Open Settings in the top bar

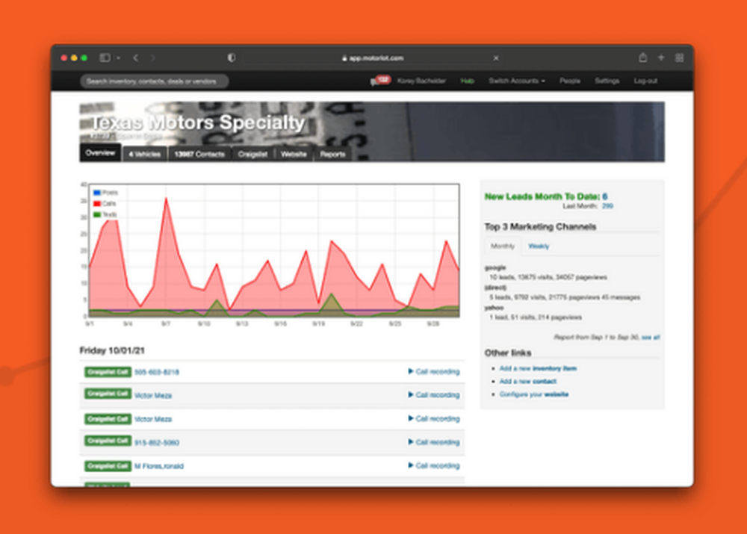pos(607,81)
